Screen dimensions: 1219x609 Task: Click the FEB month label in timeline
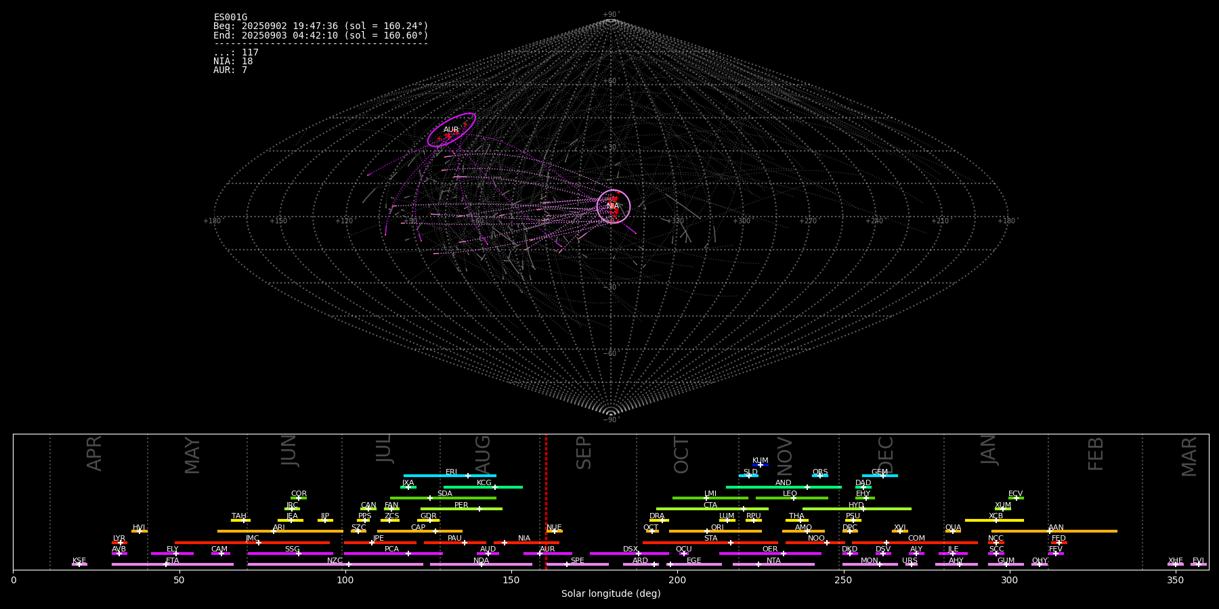[x=1096, y=453]
